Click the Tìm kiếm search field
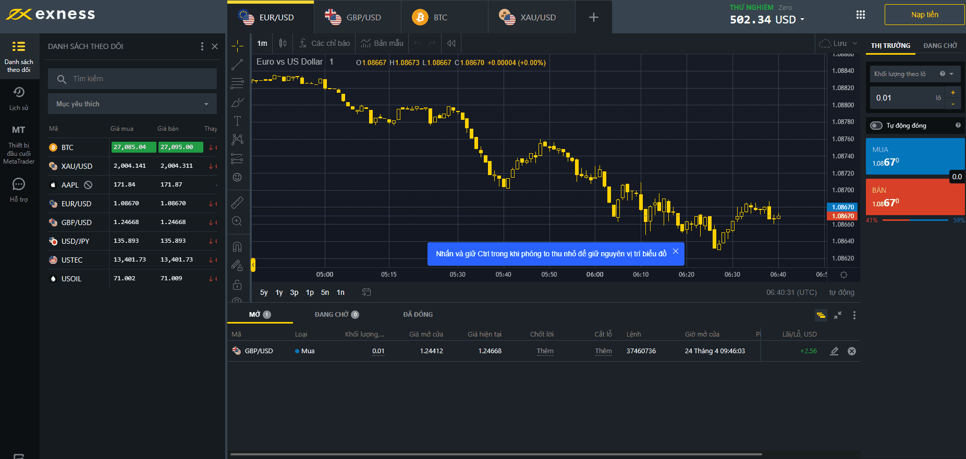 click(x=132, y=79)
